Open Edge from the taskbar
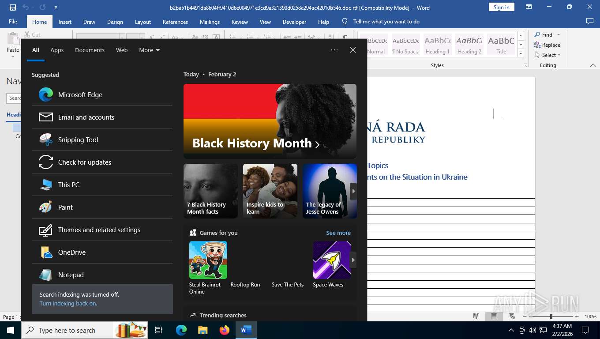 (181, 330)
